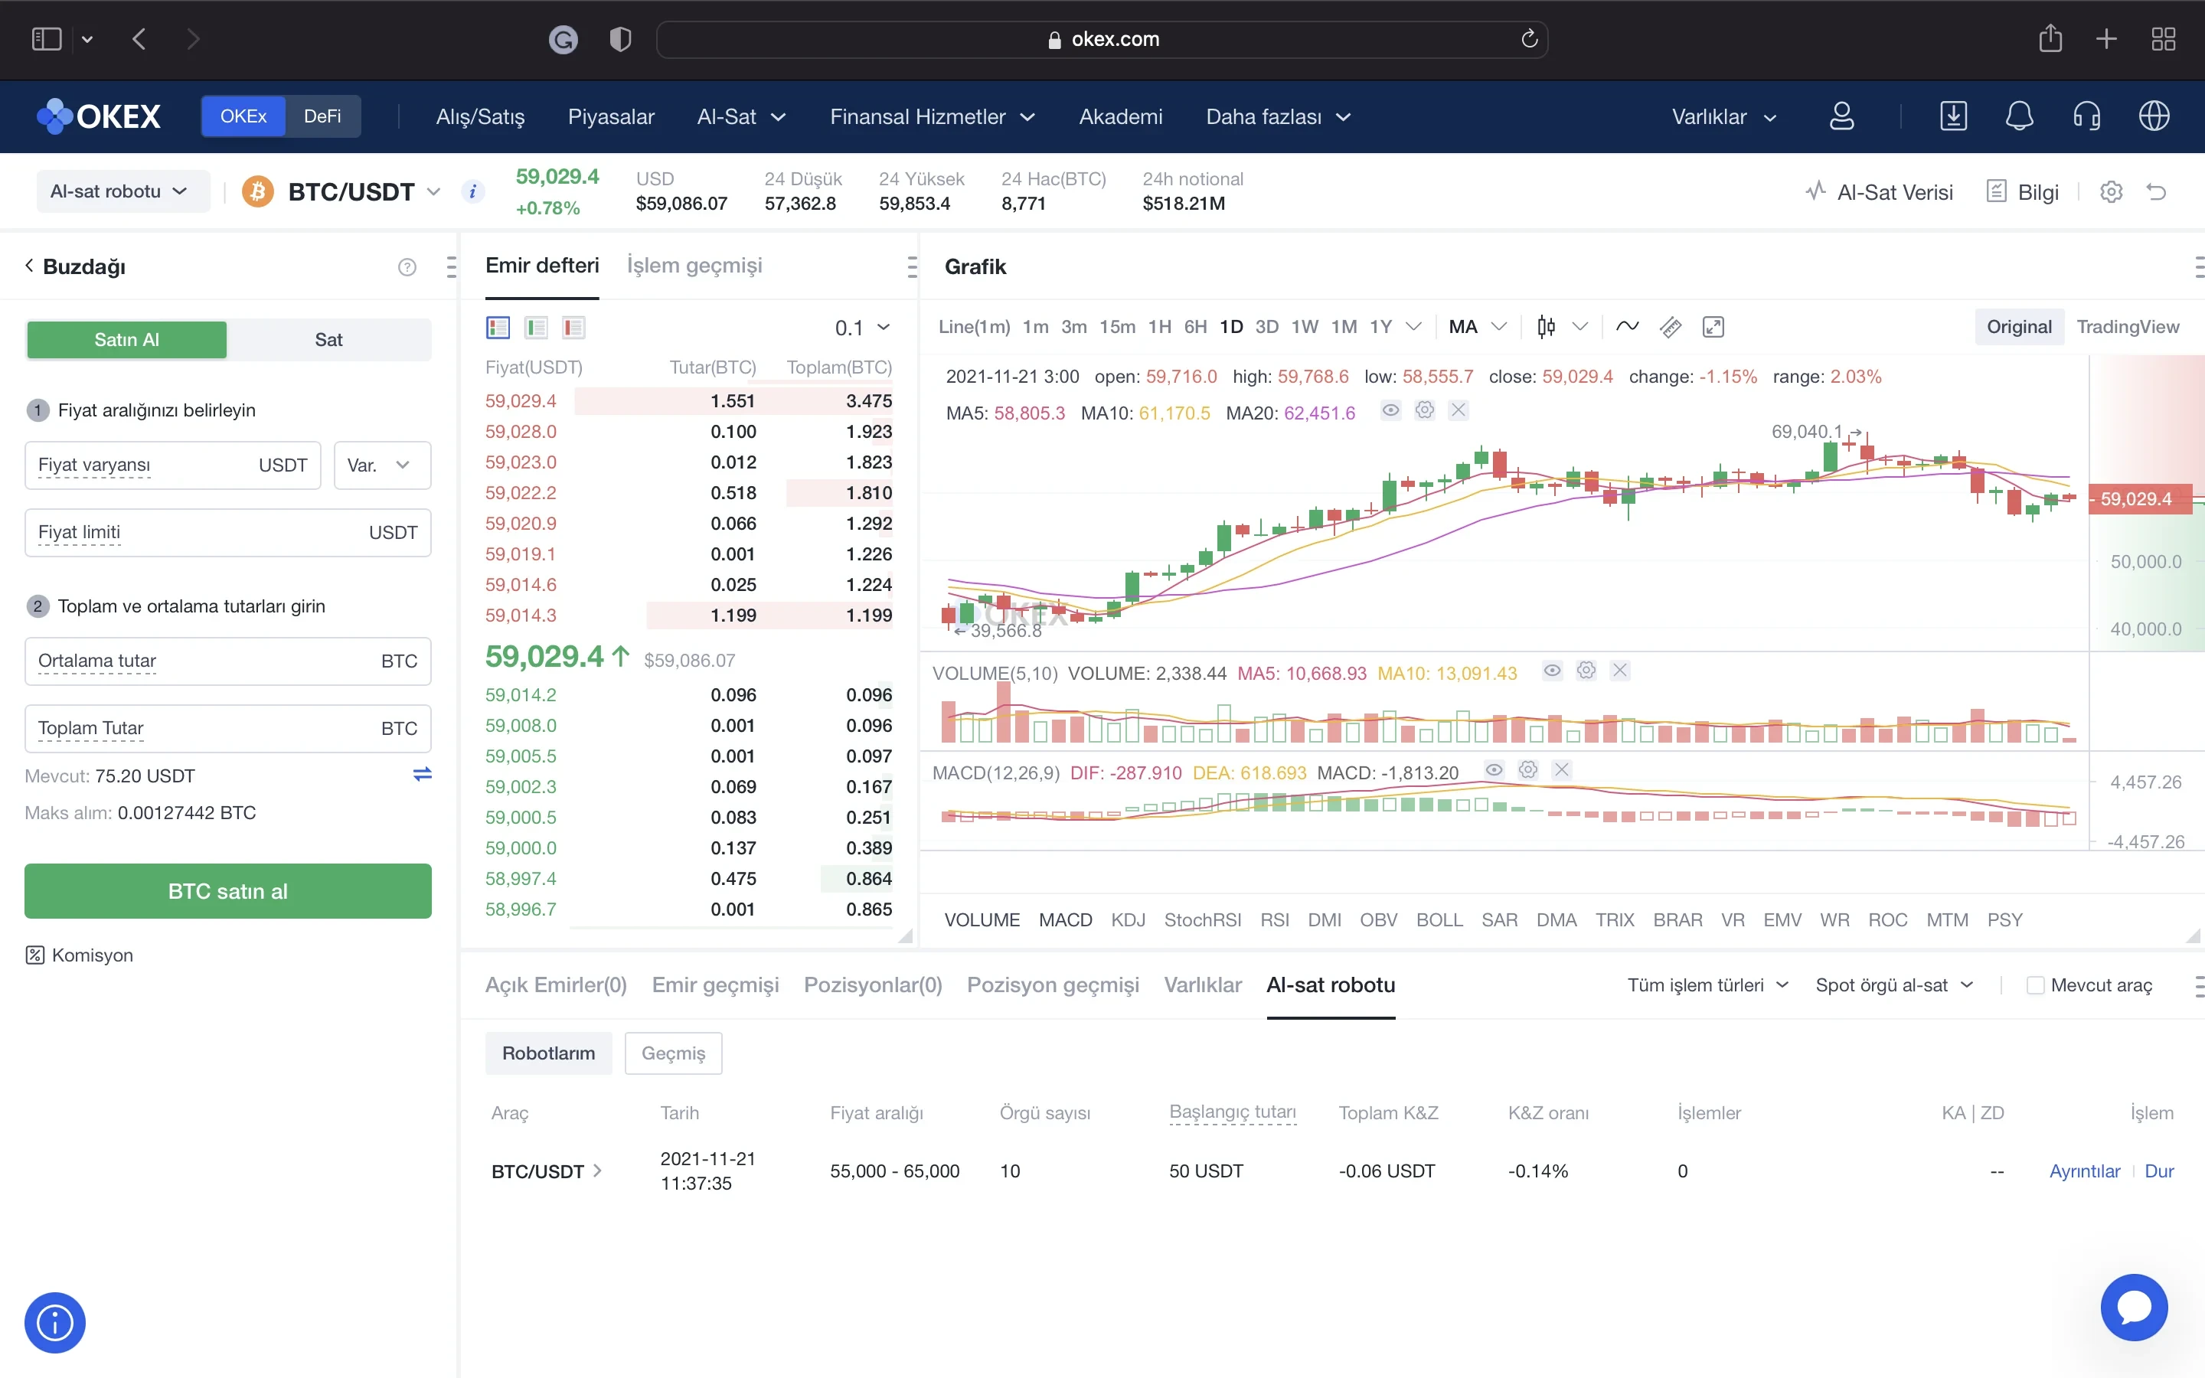Click the BTC/USDT info icon

click(472, 191)
